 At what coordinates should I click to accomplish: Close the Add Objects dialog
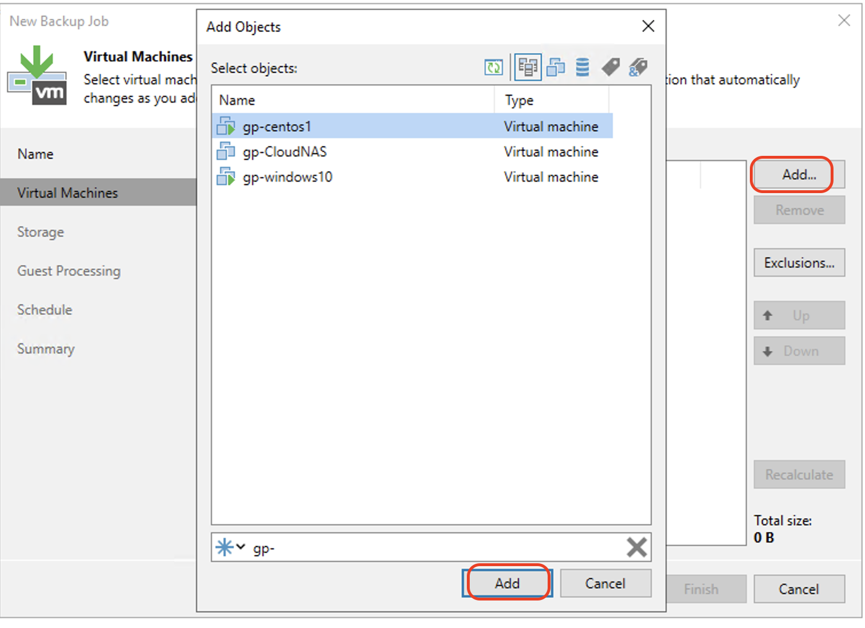coord(648,26)
